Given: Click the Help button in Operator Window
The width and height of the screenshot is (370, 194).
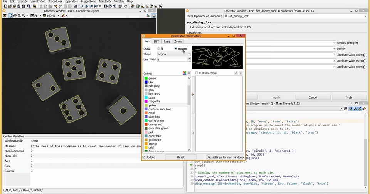Looking at the screenshot, I should click(x=349, y=97).
